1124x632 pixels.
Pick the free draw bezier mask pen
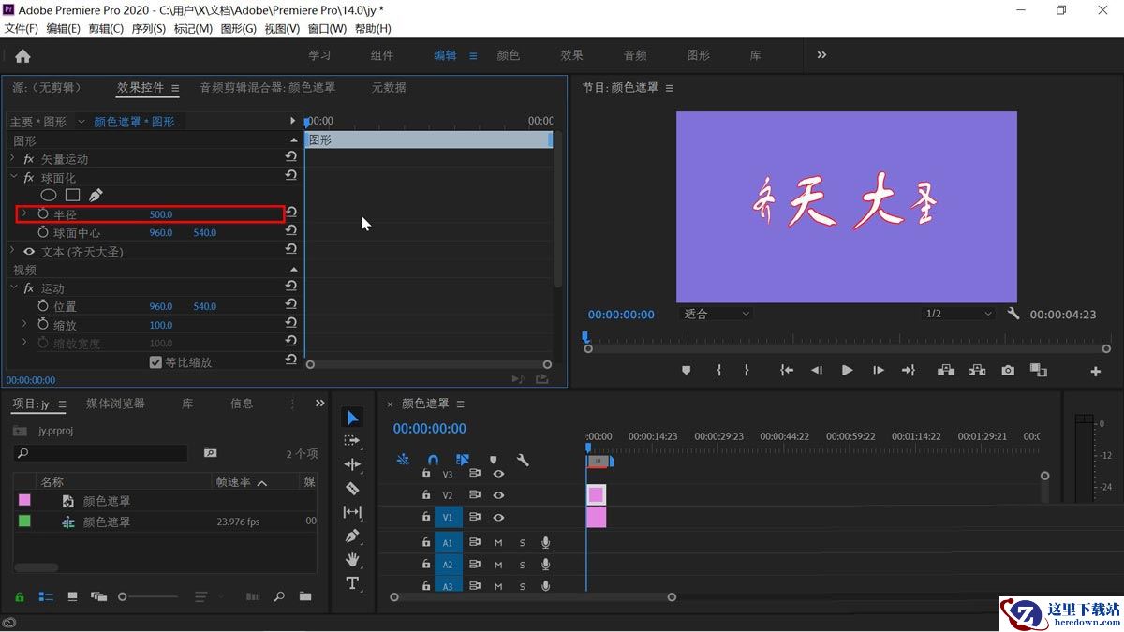point(96,196)
